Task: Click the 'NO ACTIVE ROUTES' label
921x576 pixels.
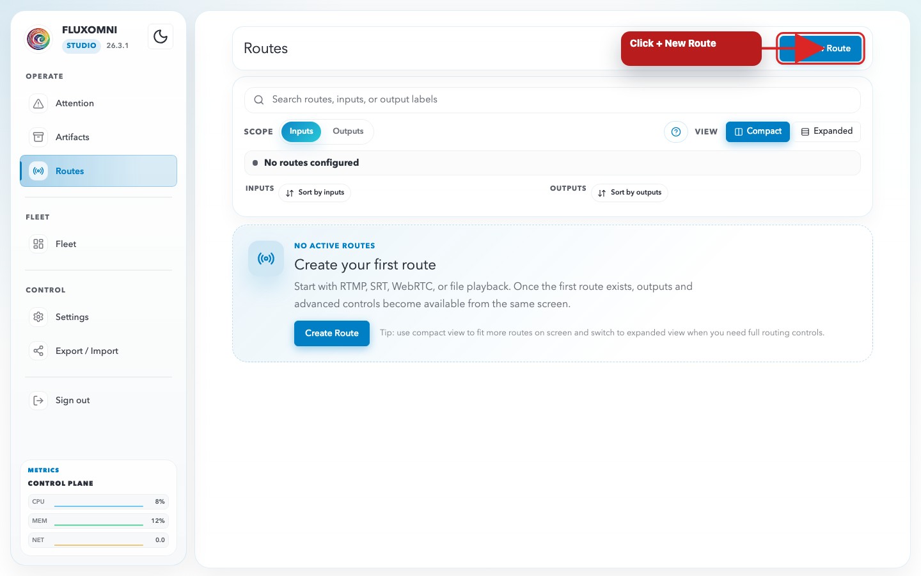Action: (335, 246)
